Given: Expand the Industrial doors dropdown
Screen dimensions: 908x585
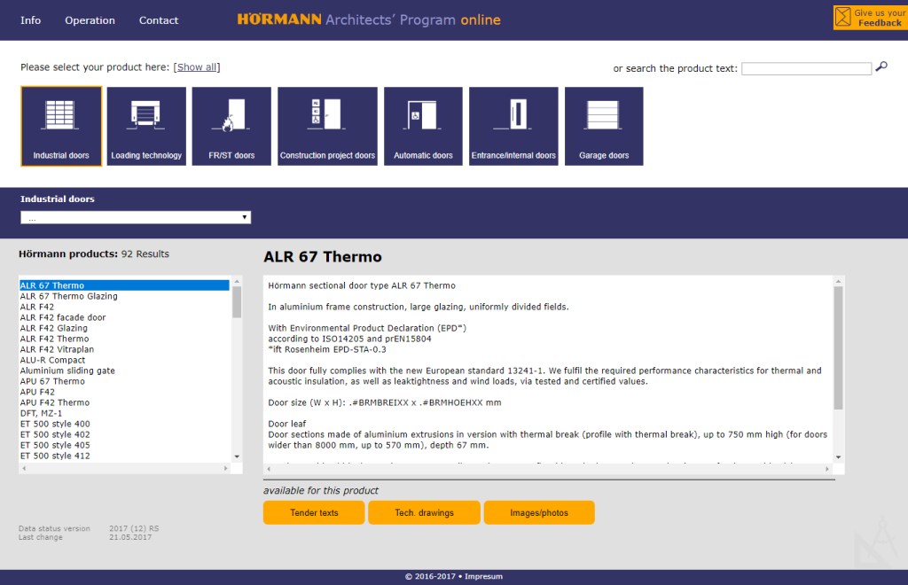Looking at the screenshot, I should pyautogui.click(x=136, y=217).
